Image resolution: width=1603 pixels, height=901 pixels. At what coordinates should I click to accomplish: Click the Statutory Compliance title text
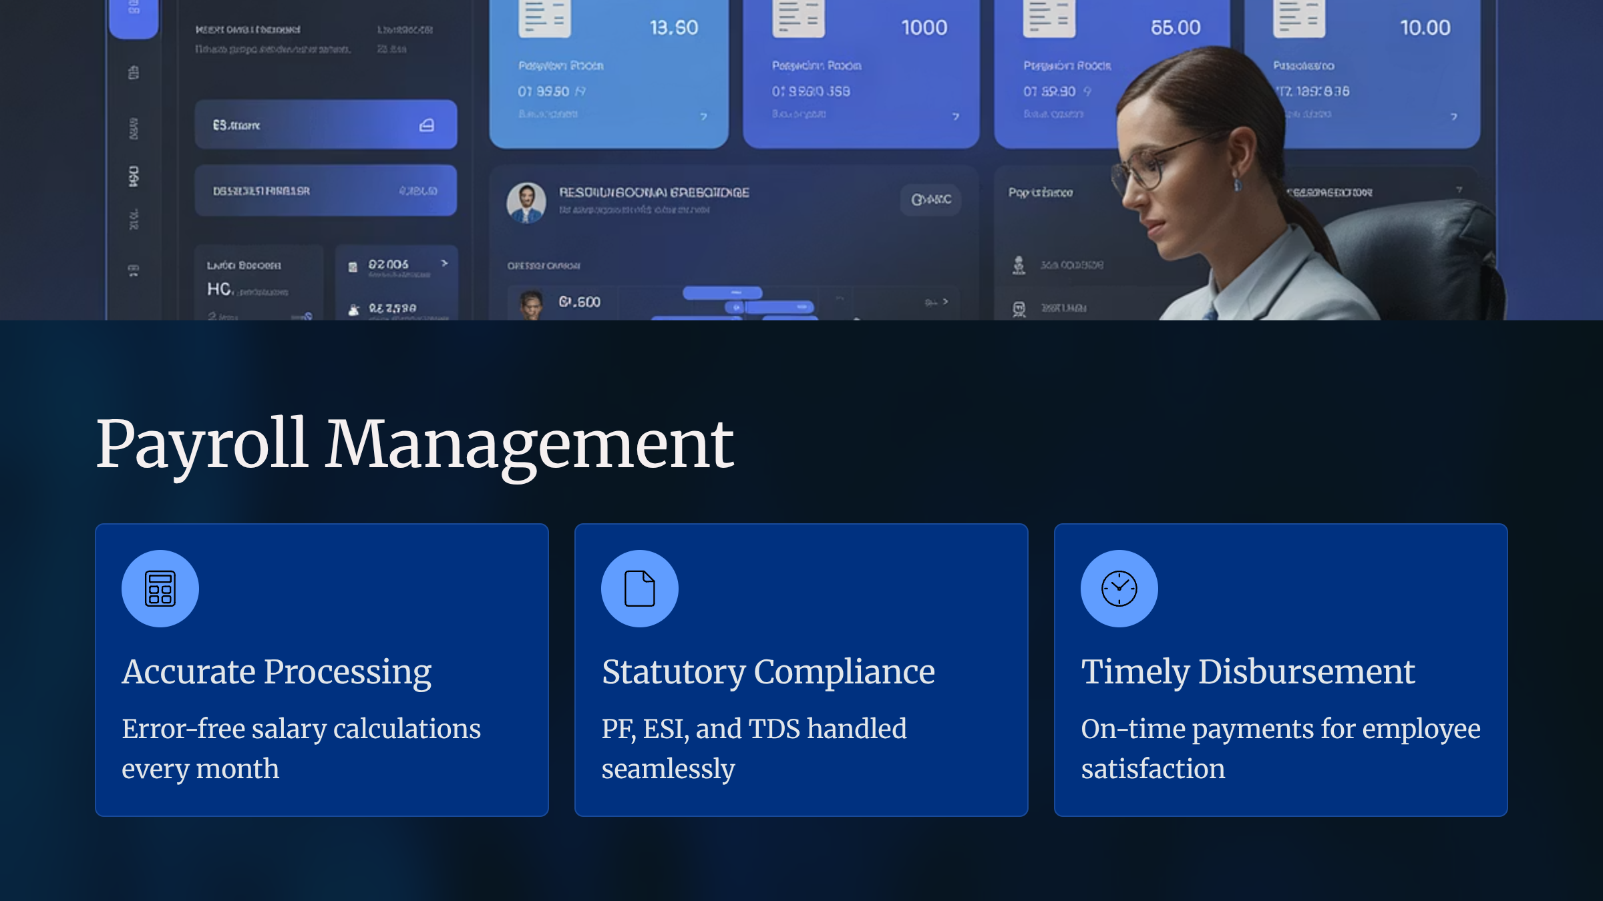(x=768, y=671)
